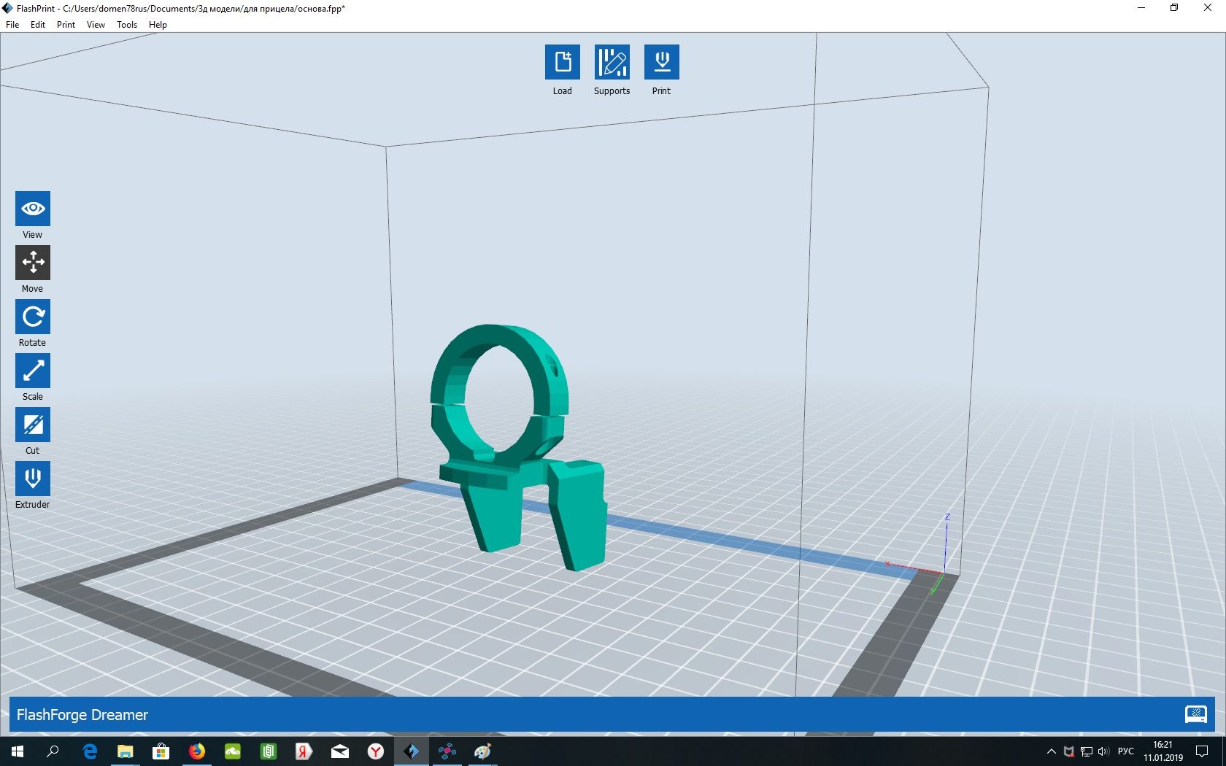This screenshot has width=1226, height=766.
Task: Choose the Scale tool
Action: (33, 371)
